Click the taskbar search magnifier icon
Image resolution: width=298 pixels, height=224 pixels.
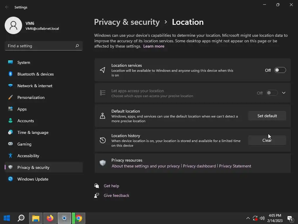21,218
